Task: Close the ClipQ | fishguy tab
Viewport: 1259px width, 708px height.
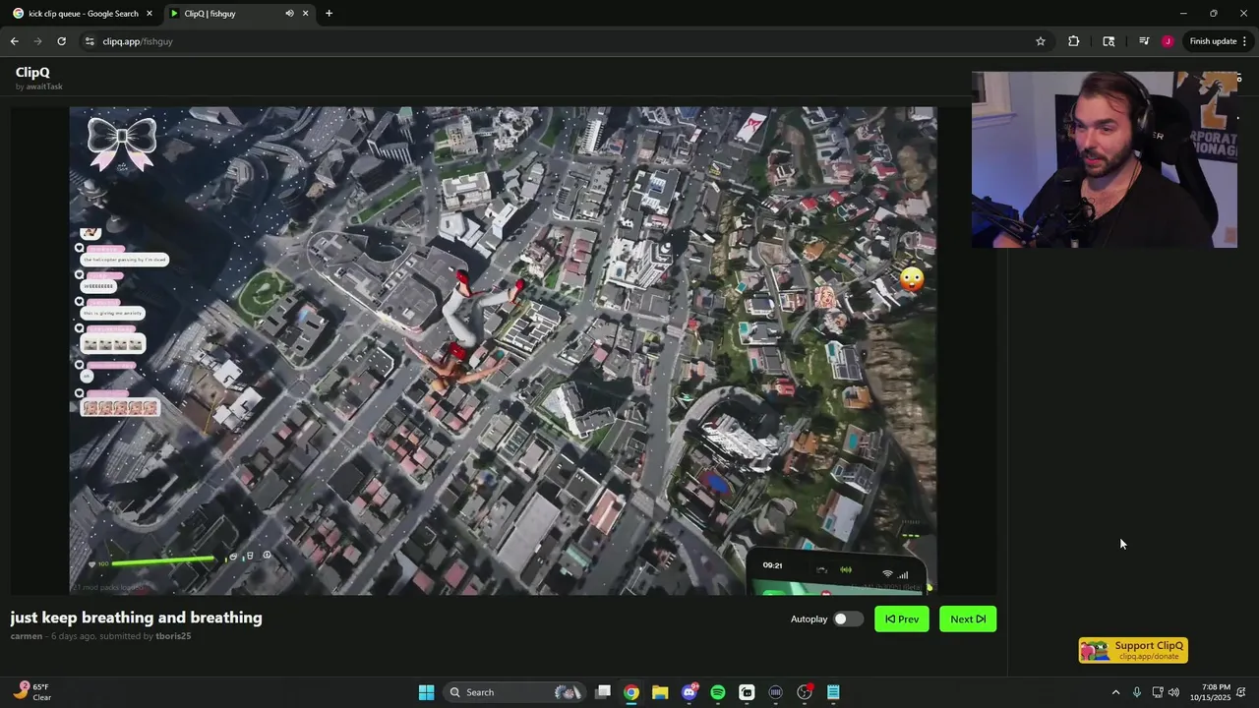Action: [x=305, y=14]
